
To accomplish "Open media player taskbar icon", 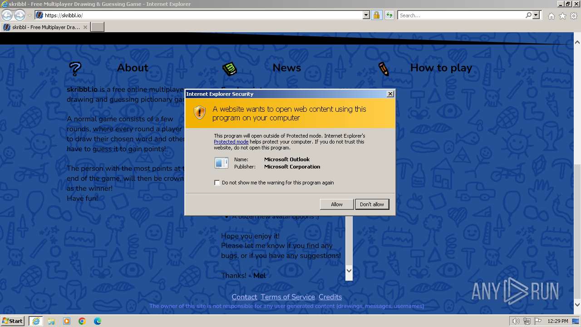I will tap(67, 321).
